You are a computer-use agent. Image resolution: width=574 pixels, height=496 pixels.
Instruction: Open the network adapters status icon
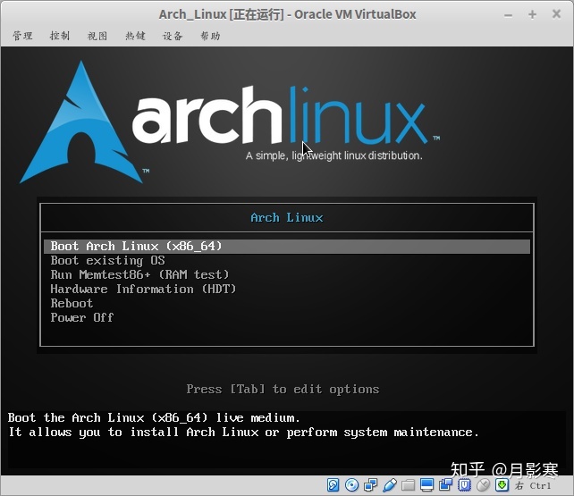(370, 485)
